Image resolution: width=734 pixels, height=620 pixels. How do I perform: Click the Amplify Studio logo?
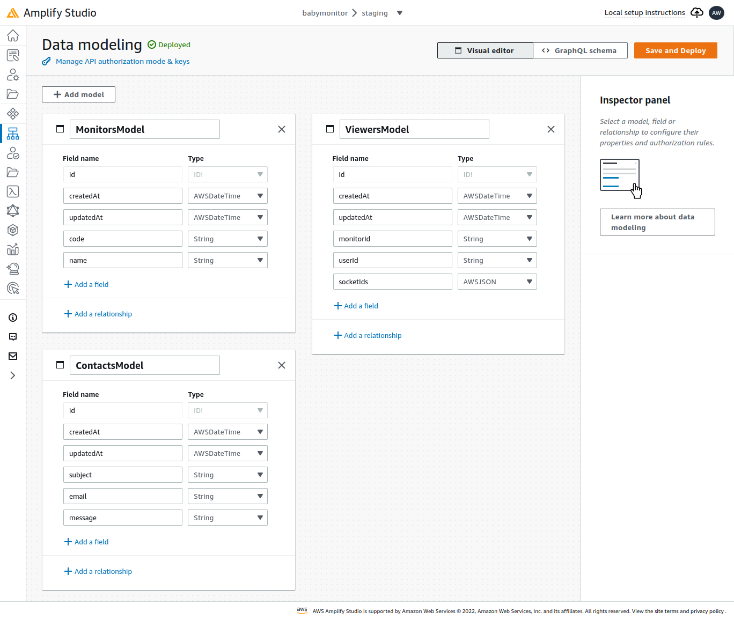click(x=51, y=12)
